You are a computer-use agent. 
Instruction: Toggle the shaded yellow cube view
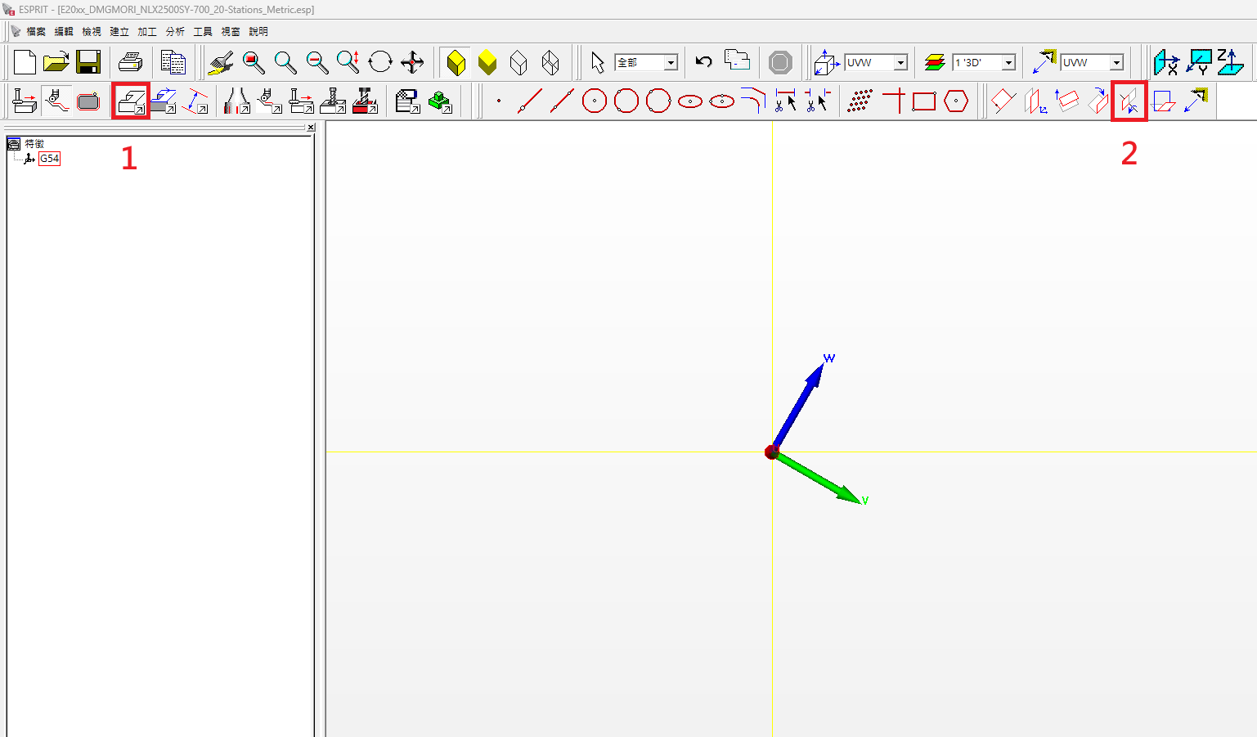point(456,62)
